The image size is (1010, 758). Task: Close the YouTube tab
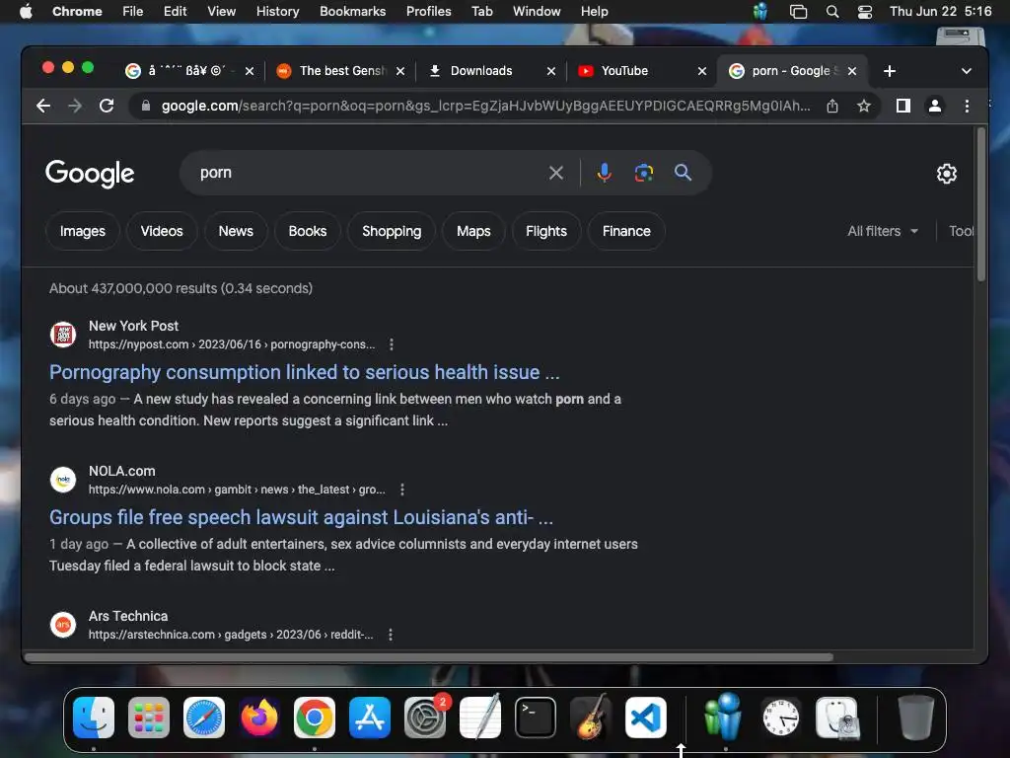[702, 71]
